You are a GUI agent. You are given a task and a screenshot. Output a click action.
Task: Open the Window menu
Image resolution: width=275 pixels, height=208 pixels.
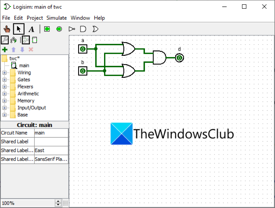(x=80, y=18)
